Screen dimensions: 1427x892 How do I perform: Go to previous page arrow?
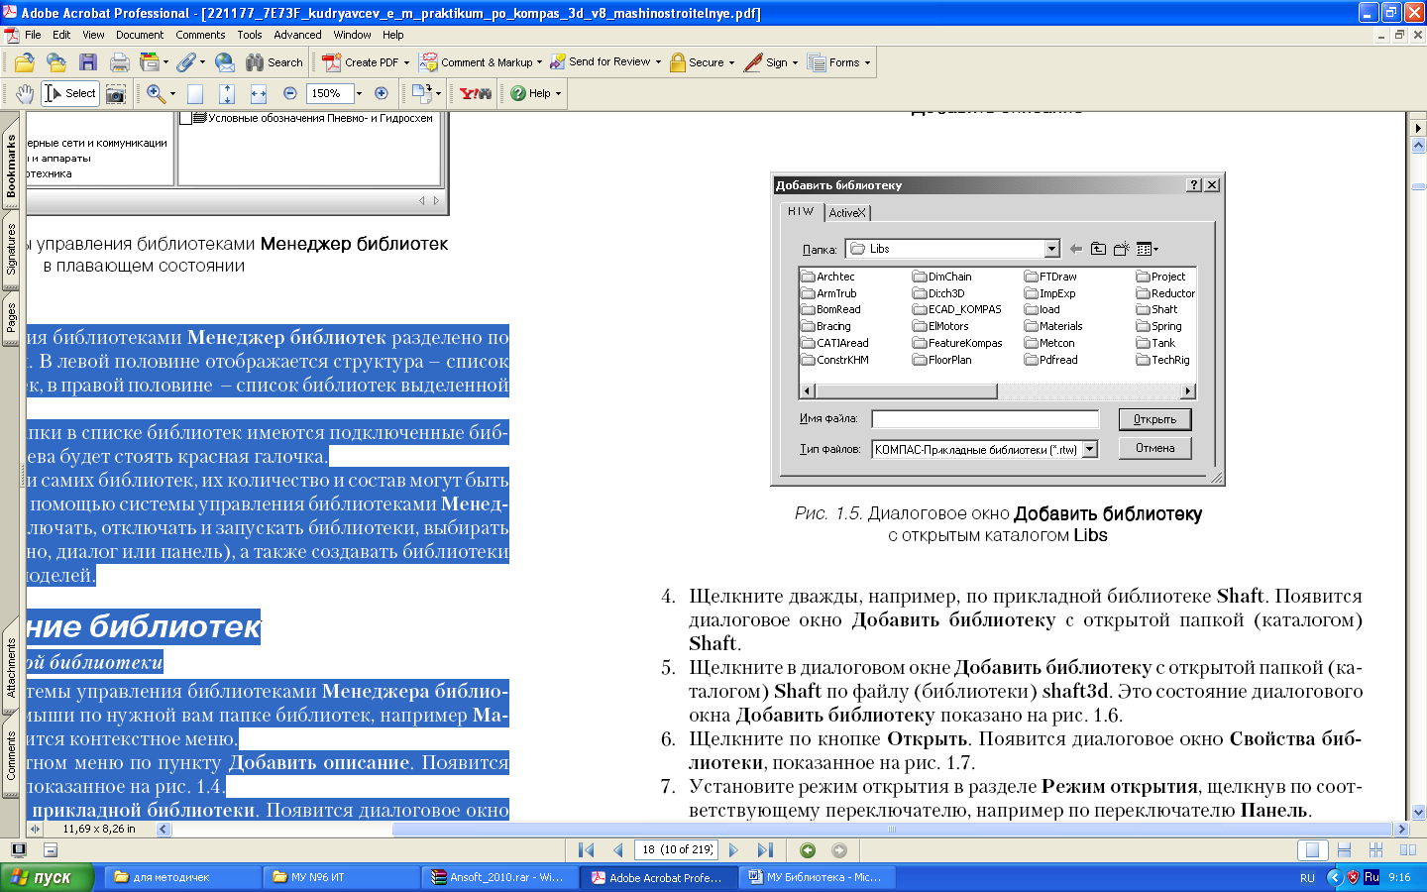[x=618, y=850]
